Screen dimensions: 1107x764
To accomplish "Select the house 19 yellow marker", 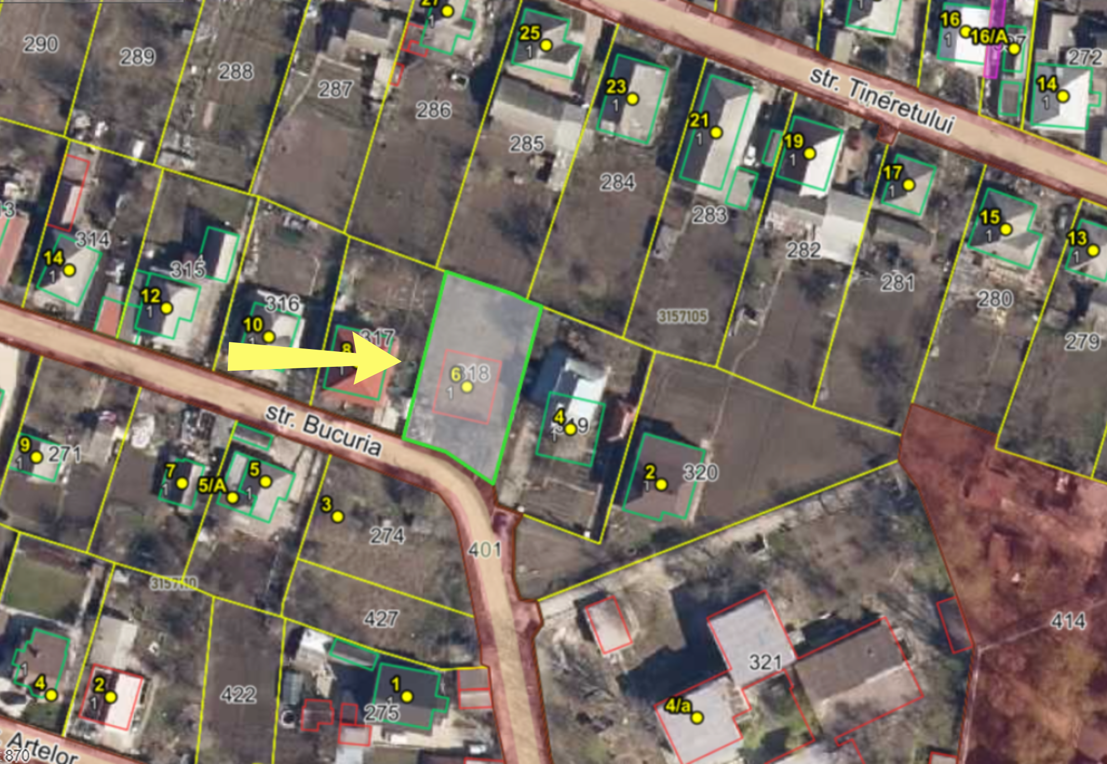I will [810, 153].
